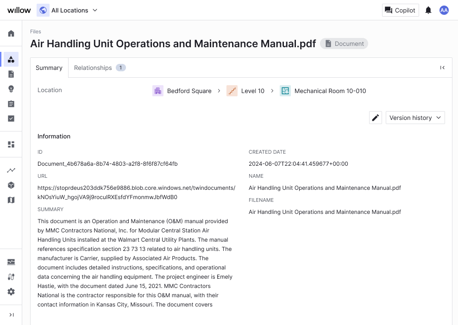
Task: Go to Bedford Square location
Action: 189,91
